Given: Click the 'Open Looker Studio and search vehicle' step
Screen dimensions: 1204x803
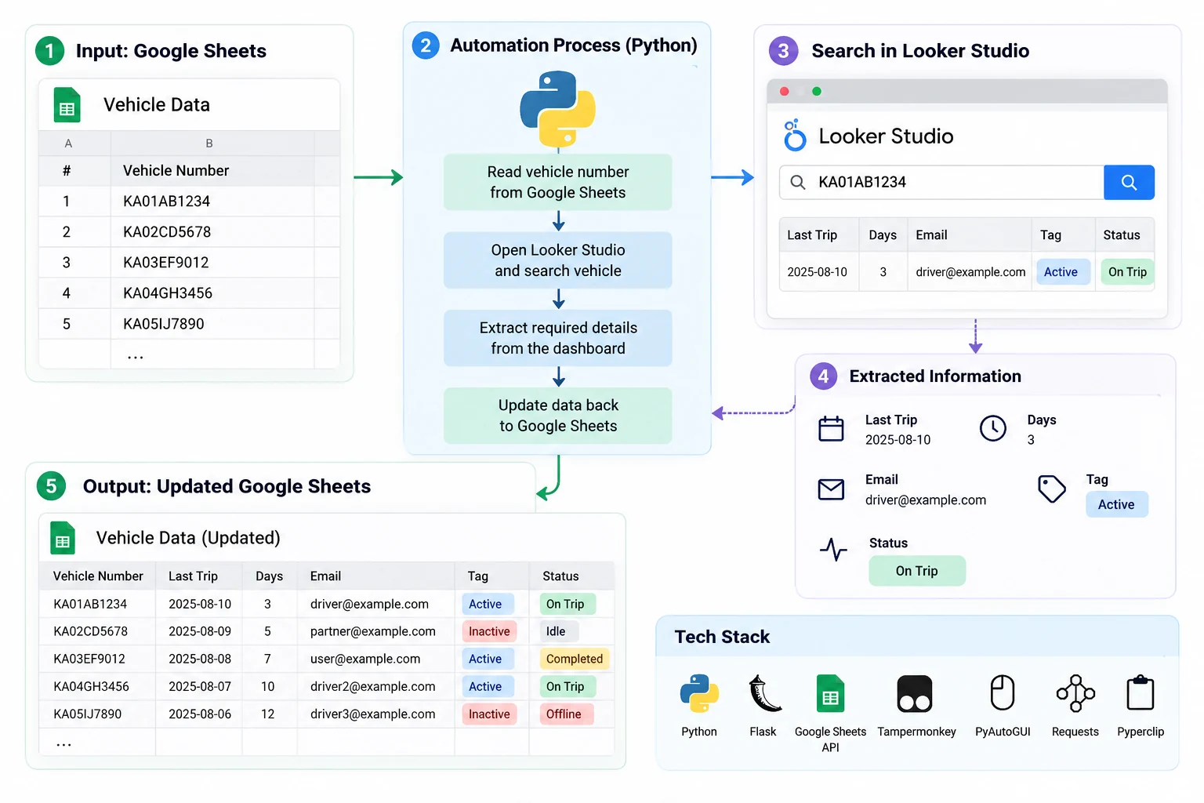Looking at the screenshot, I should [558, 260].
